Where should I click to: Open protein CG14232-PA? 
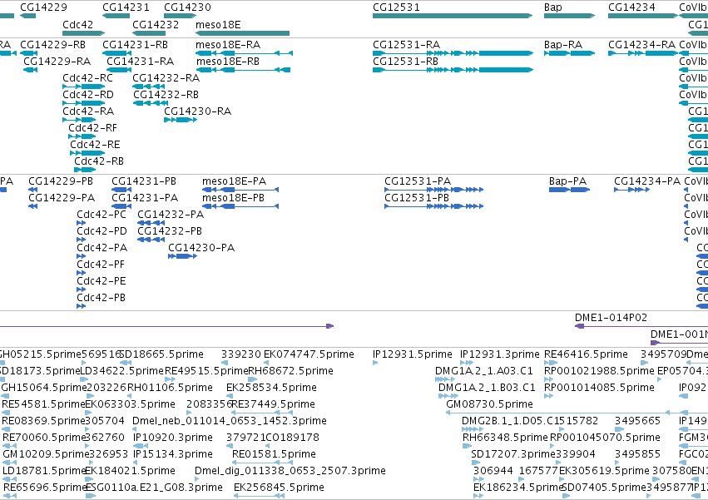pyautogui.click(x=171, y=215)
